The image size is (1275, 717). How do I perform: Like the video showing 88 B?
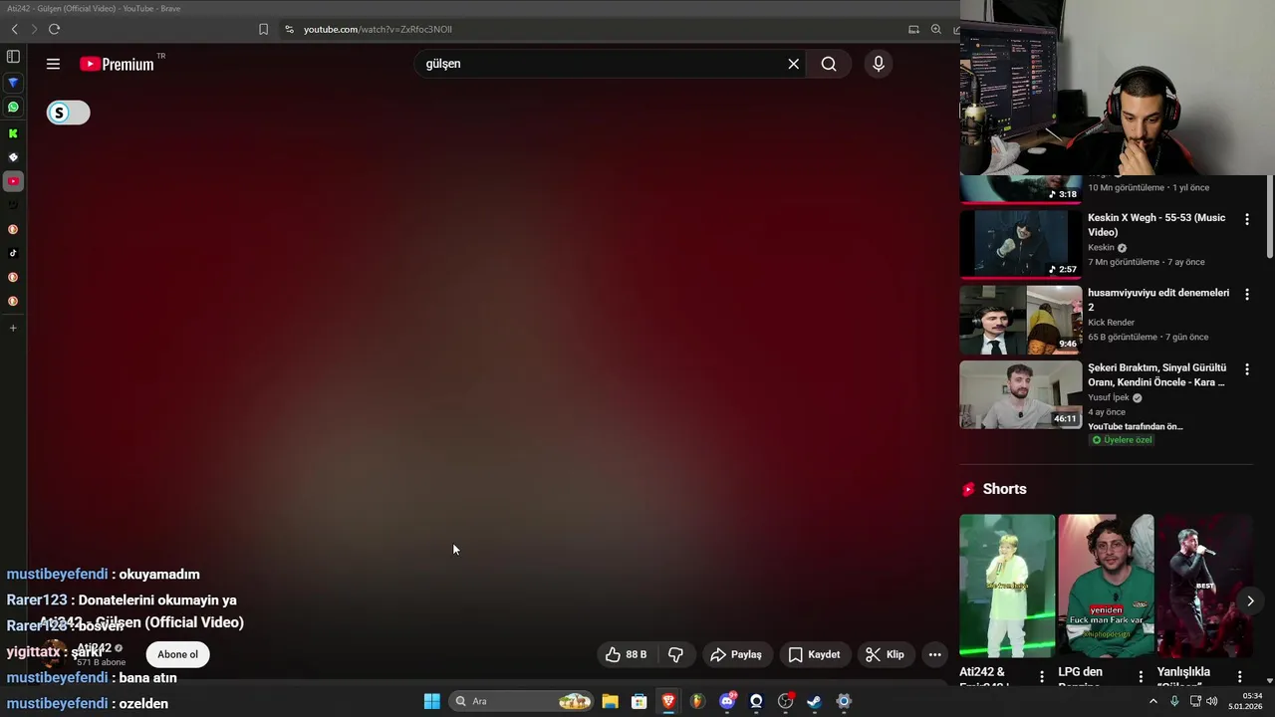click(x=626, y=654)
